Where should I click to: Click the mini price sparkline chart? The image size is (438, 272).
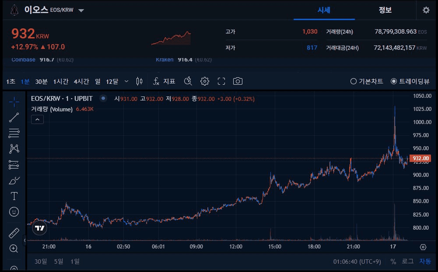pos(171,38)
